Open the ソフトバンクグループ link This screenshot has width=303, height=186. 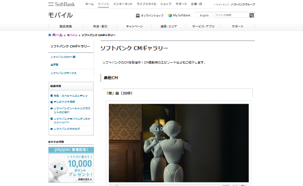[243, 4]
